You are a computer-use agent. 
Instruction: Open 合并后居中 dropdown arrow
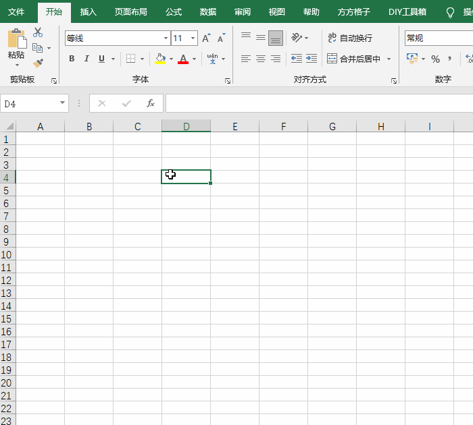[389, 59]
